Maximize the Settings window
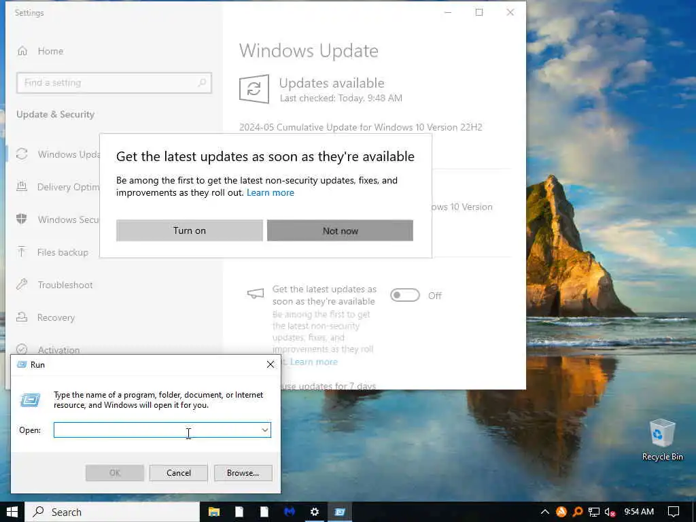696x522 pixels. 479,12
